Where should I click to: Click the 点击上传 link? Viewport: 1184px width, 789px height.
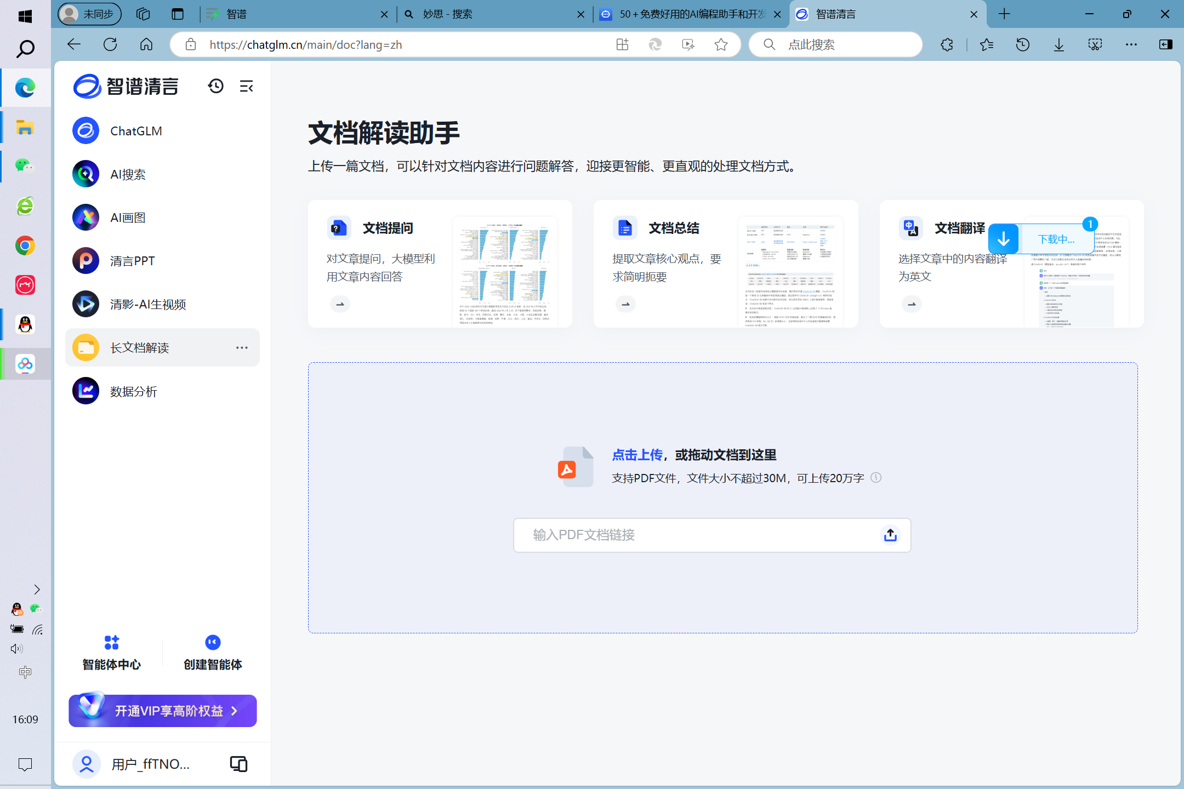637,455
